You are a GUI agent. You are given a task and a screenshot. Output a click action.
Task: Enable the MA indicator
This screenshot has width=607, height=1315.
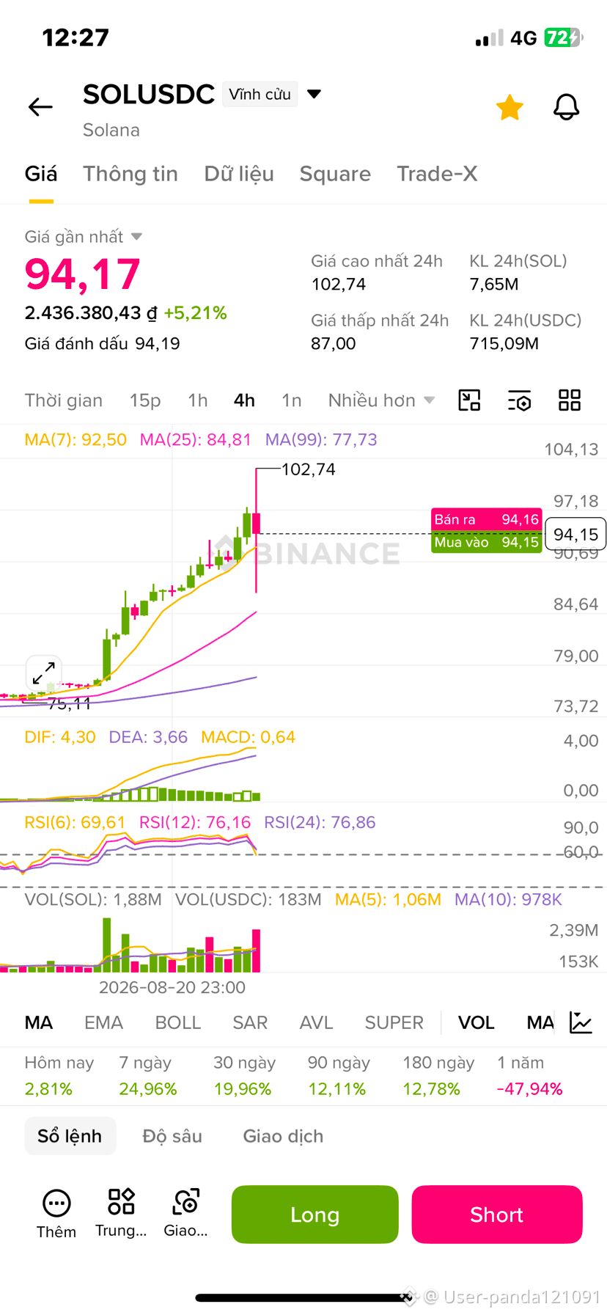[x=39, y=1022]
